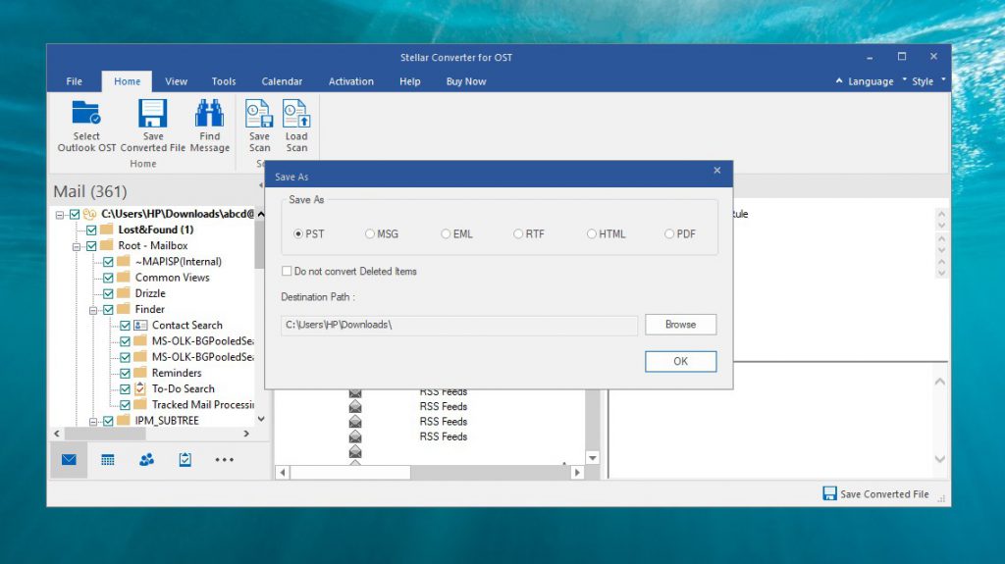Click Buy Now tab
The image size is (1005, 564).
coord(466,81)
